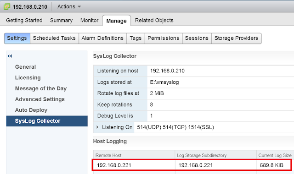The image size is (294, 174).
Task: View the Sessions section
Action: 197,38
